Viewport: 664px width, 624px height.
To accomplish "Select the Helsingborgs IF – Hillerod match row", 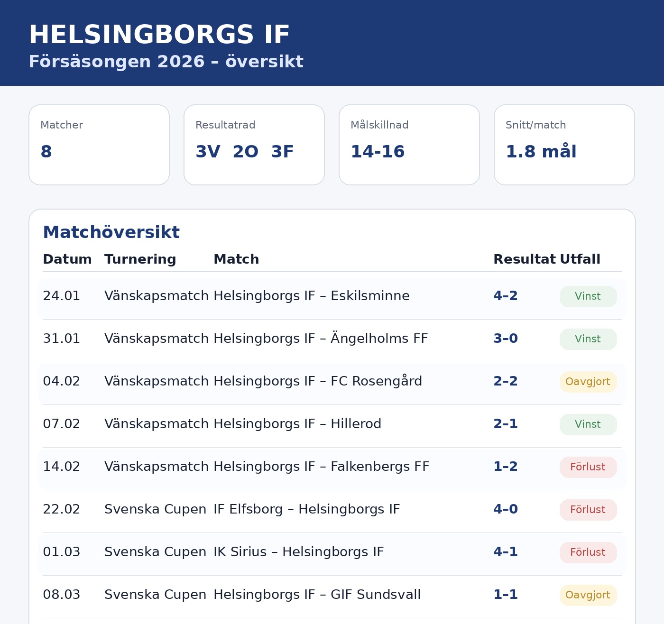I will pos(297,424).
